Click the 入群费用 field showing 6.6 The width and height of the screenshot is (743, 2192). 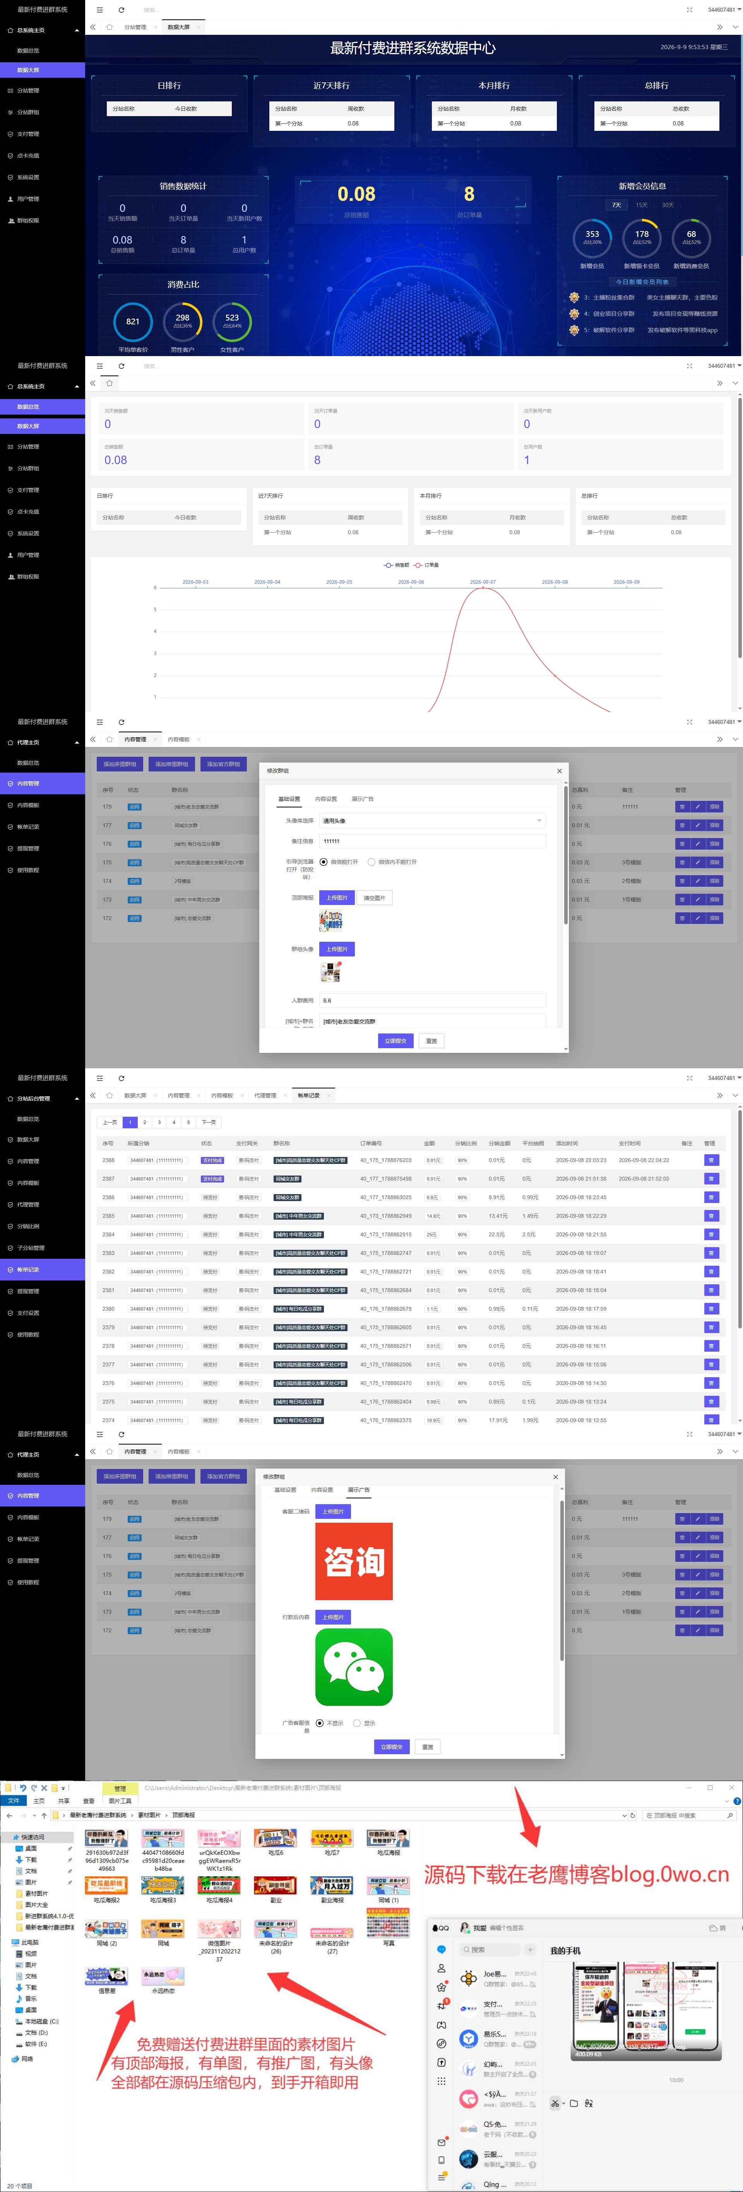431,1001
